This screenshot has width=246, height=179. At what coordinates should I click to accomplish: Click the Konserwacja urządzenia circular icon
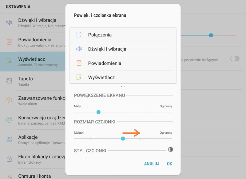pyautogui.click(x=9, y=120)
